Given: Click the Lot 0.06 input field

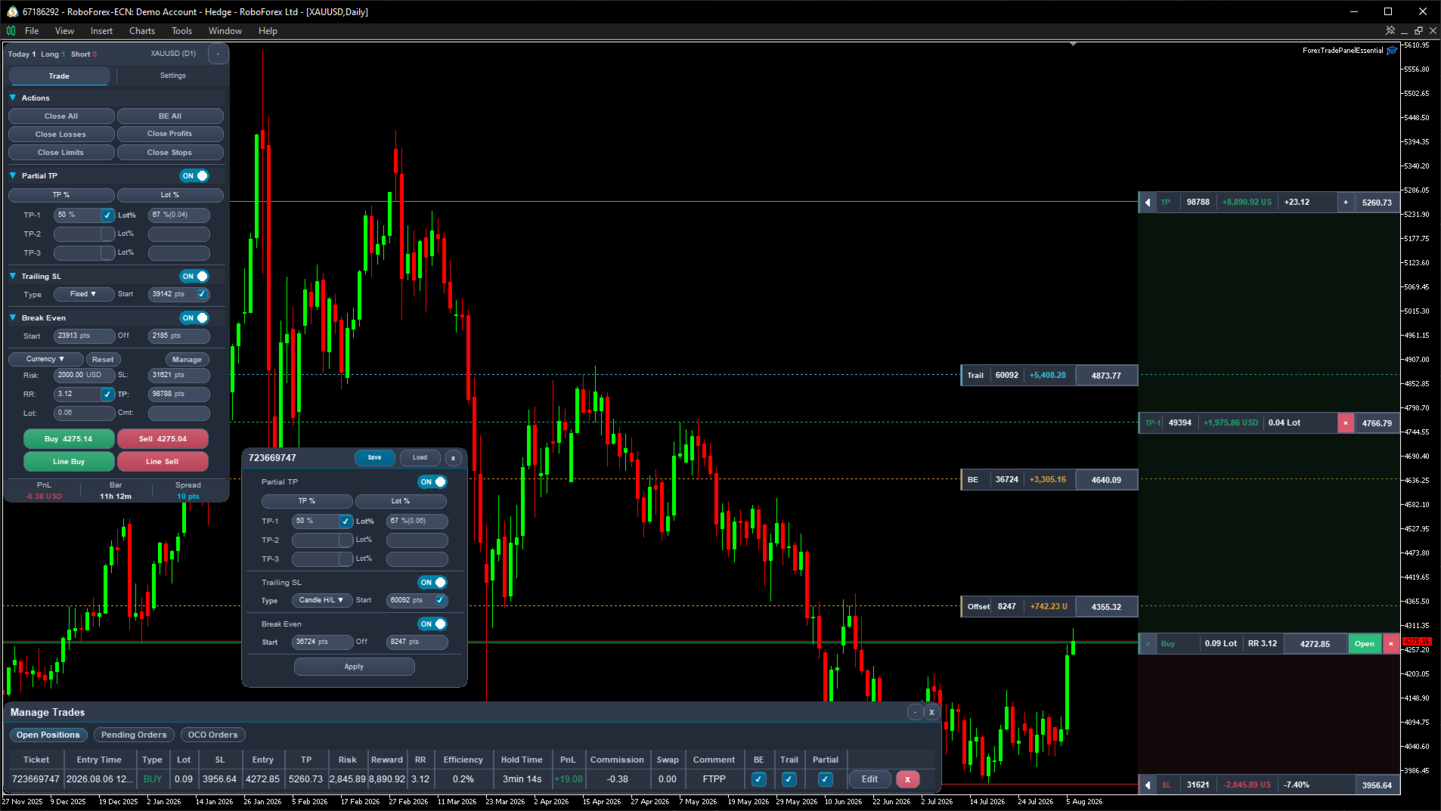Looking at the screenshot, I should [x=84, y=413].
